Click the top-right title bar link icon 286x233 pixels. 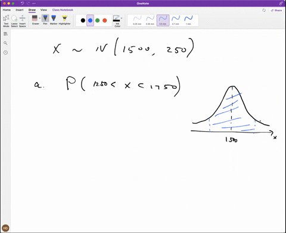(281, 4)
